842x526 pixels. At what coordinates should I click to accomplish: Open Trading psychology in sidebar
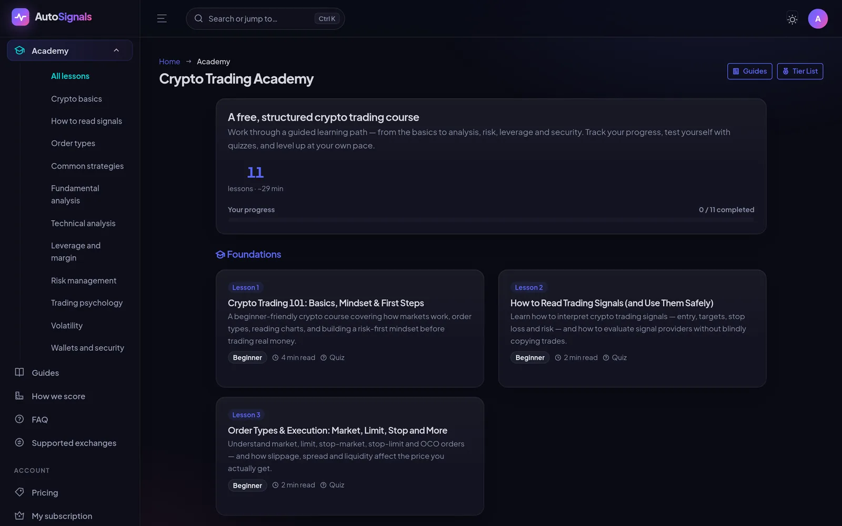[x=87, y=303]
